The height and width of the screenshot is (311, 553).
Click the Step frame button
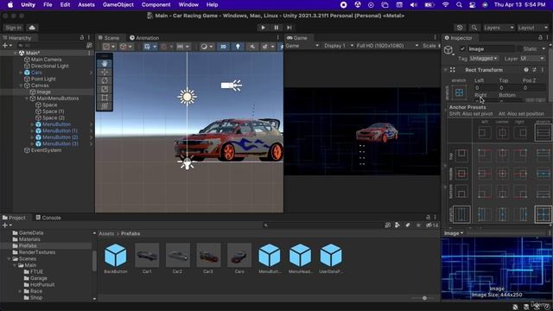(x=289, y=28)
